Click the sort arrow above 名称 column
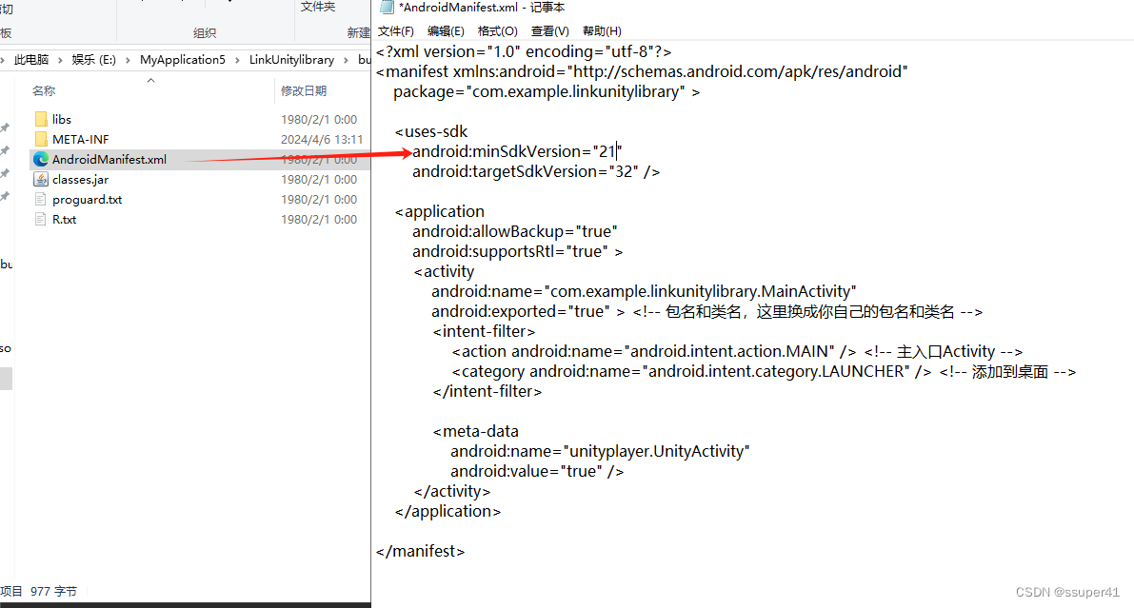1134x608 pixels. (150, 80)
